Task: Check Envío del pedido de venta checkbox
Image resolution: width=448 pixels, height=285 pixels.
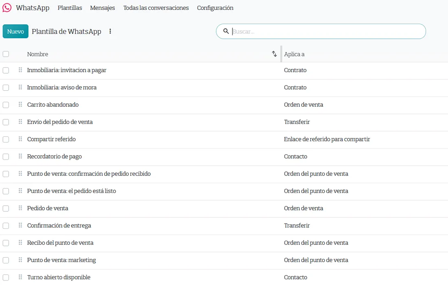Action: 6,122
